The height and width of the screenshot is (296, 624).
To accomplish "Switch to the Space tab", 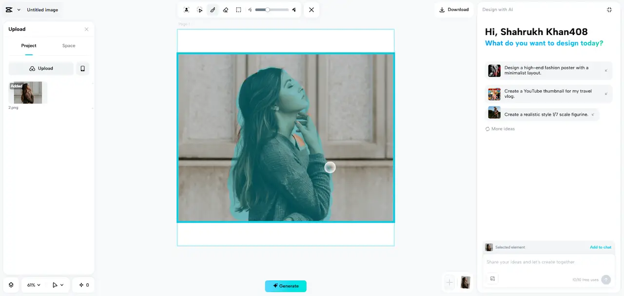I will [x=69, y=46].
